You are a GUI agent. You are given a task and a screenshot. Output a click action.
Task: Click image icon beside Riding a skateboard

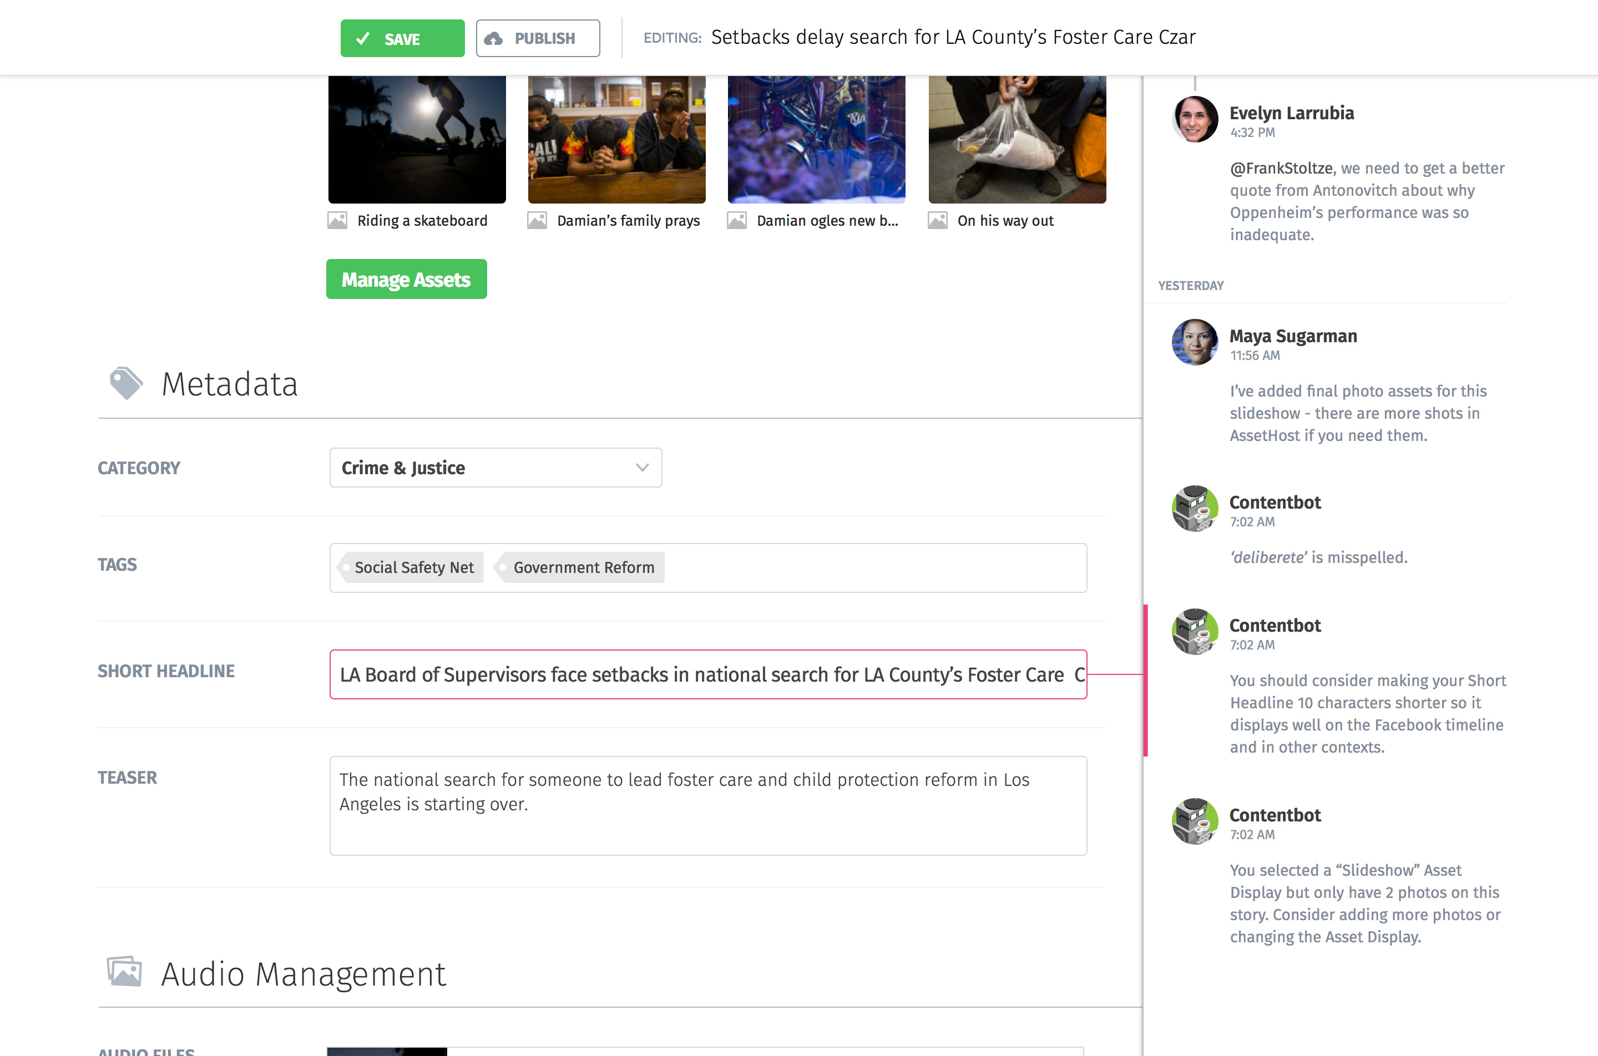(337, 221)
